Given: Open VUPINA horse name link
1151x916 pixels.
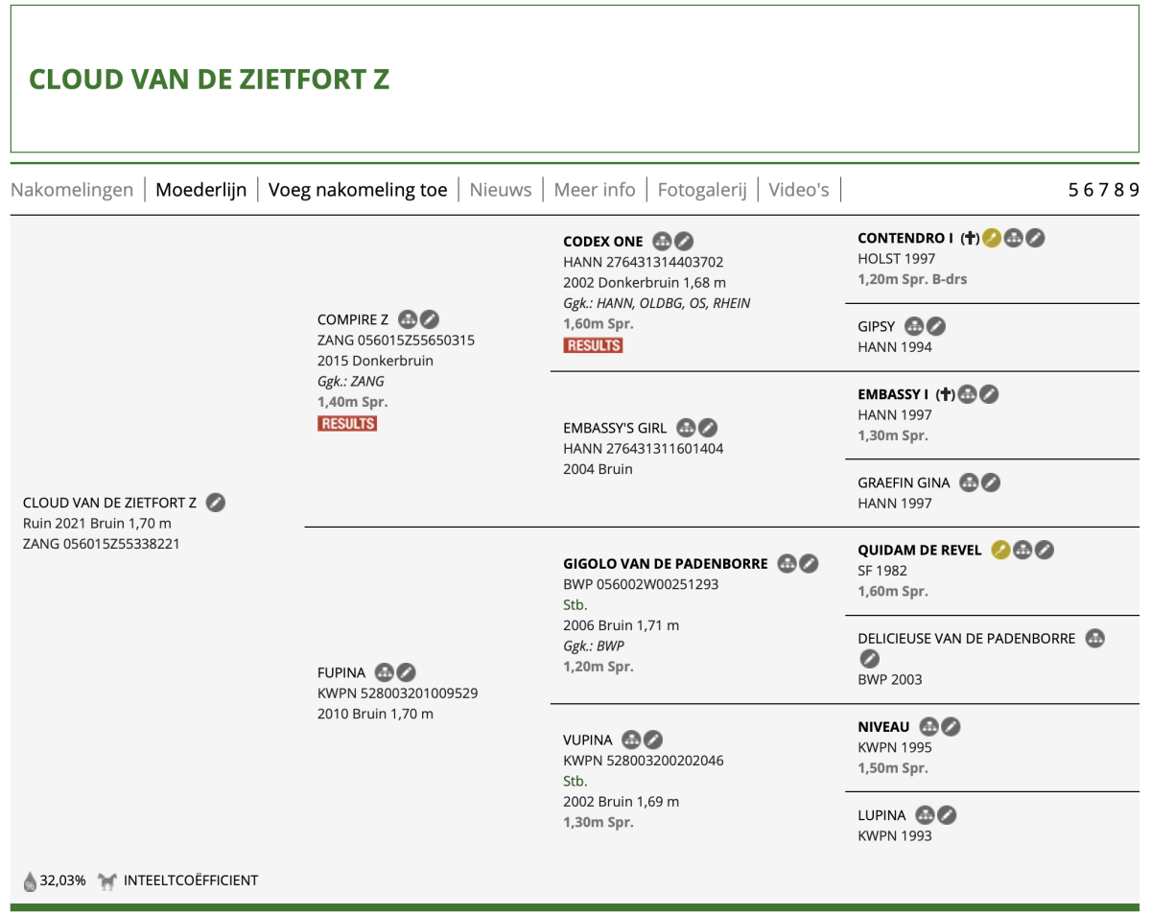Looking at the screenshot, I should (x=587, y=740).
